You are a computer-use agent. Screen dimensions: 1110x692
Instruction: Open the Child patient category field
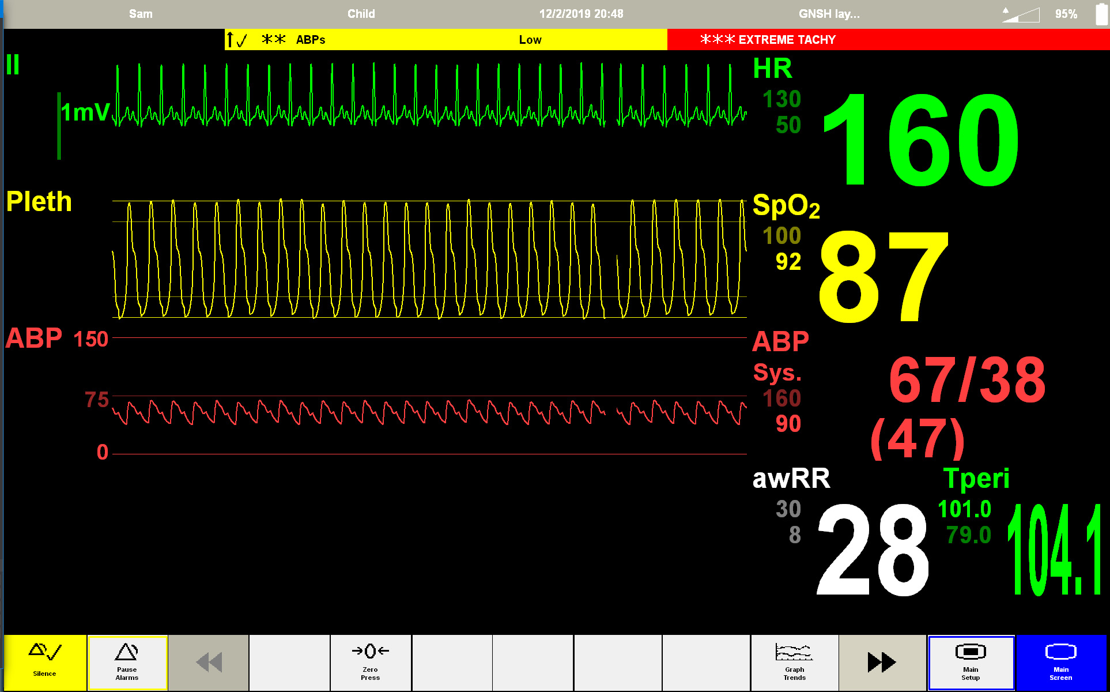pos(361,14)
